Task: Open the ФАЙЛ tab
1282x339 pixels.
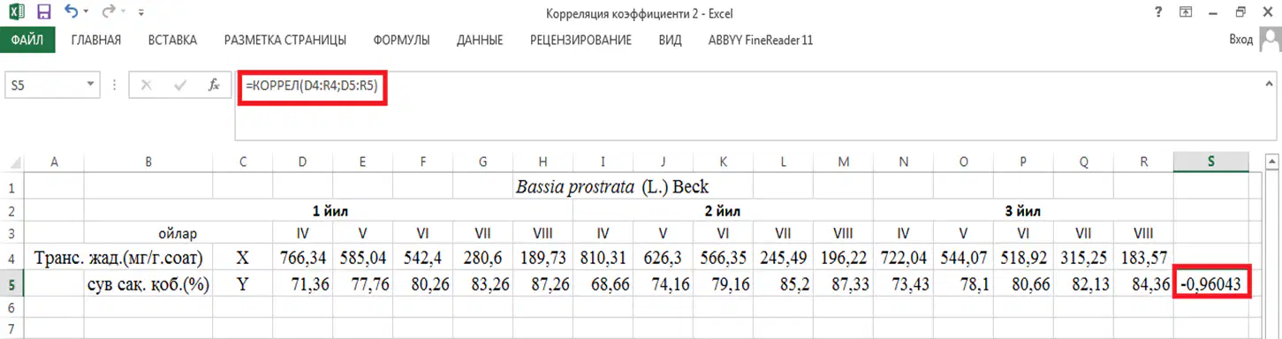Action: point(27,40)
